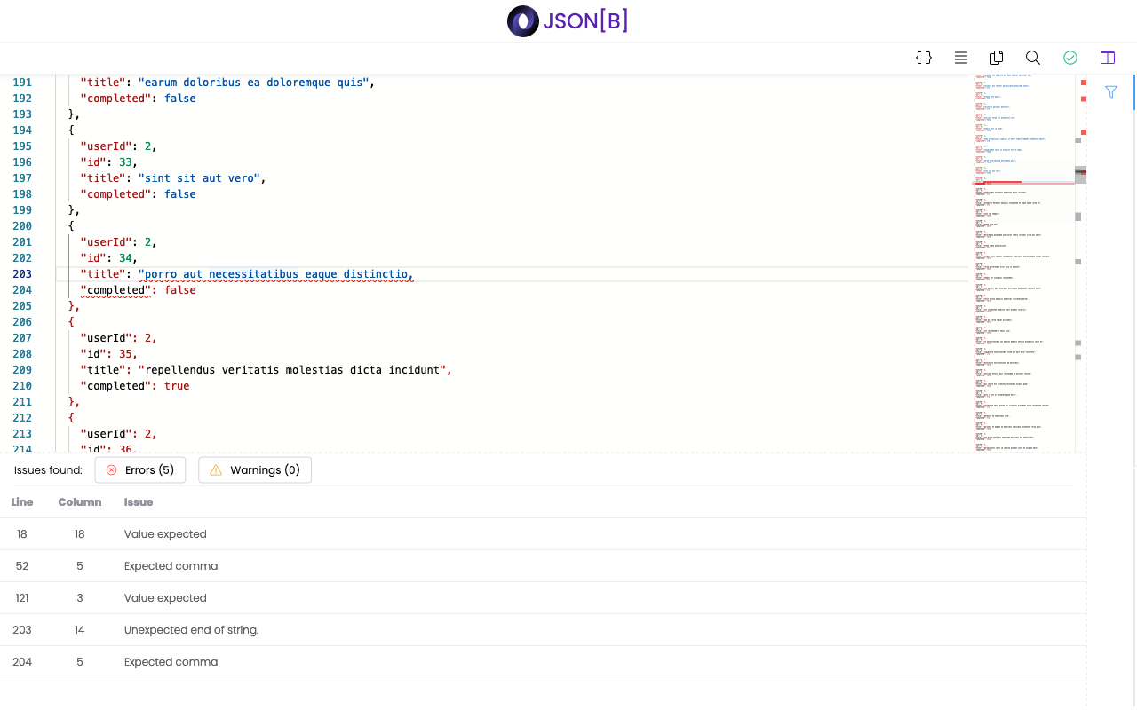Click the JSON[B] logo icon
This screenshot has width=1137, height=710.
(522, 20)
